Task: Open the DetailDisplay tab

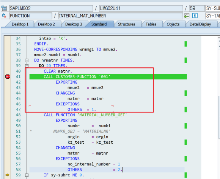Action: coord(200,24)
